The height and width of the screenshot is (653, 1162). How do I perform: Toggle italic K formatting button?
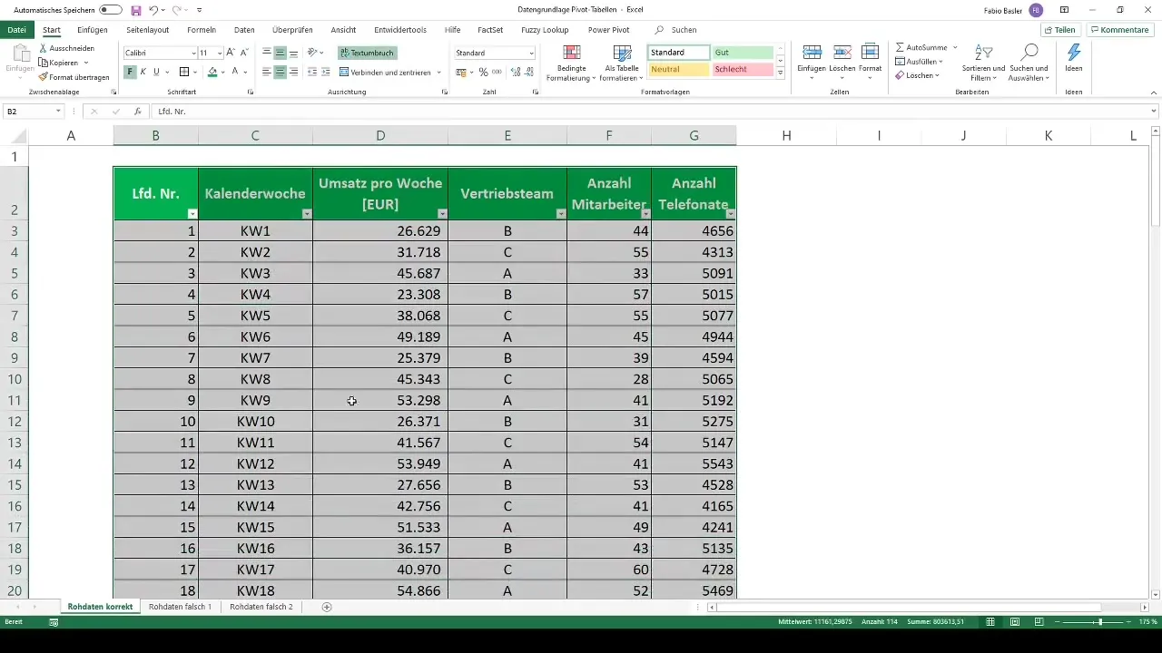coord(143,72)
